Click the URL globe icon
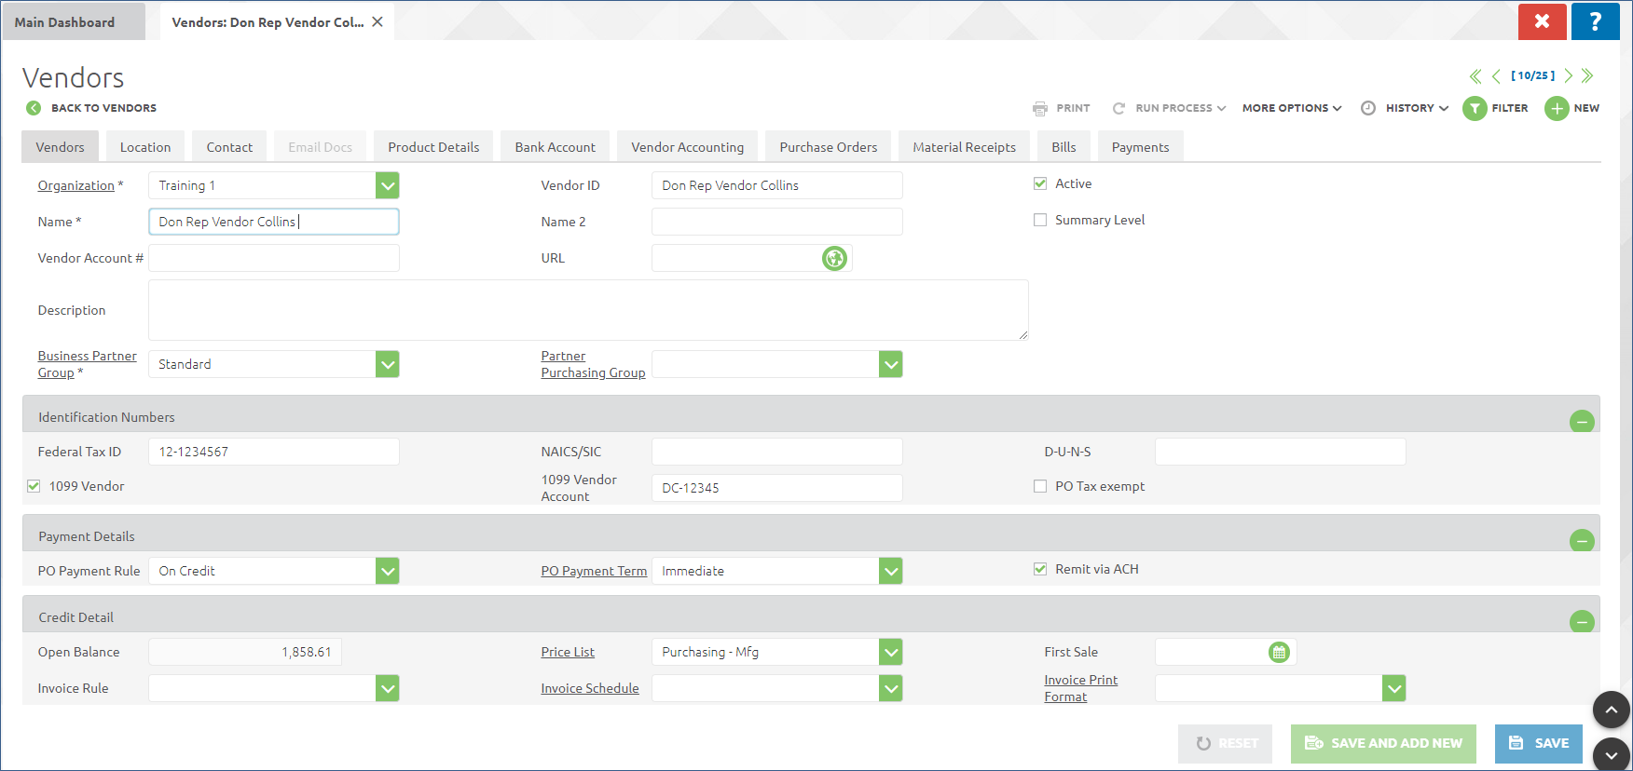The width and height of the screenshot is (1633, 771). coord(834,259)
